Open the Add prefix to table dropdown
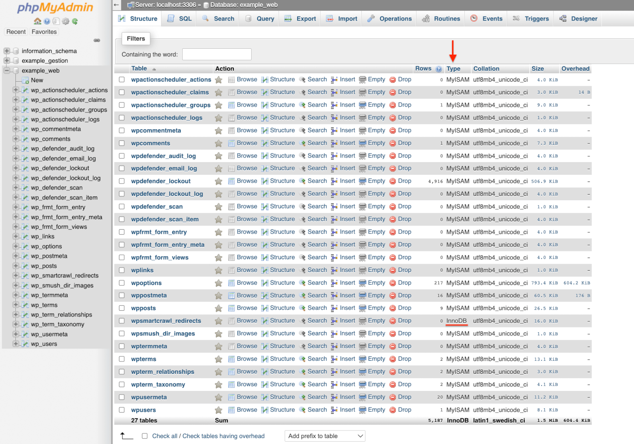Image resolution: width=634 pixels, height=444 pixels. click(324, 436)
